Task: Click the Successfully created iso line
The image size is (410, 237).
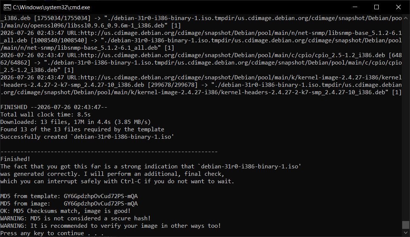Action: 87,137
